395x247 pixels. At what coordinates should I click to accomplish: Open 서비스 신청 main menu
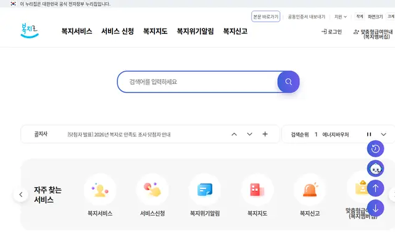(x=117, y=31)
